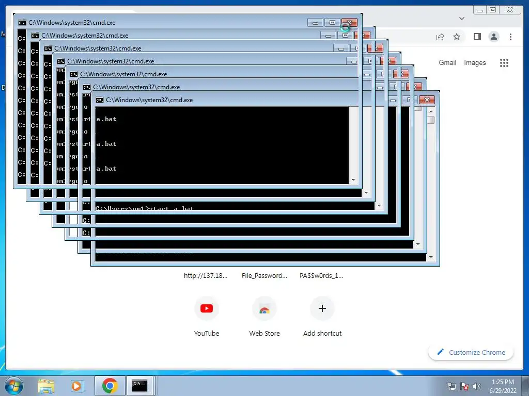Maximize the topmost cmd.exe window

tap(332, 23)
